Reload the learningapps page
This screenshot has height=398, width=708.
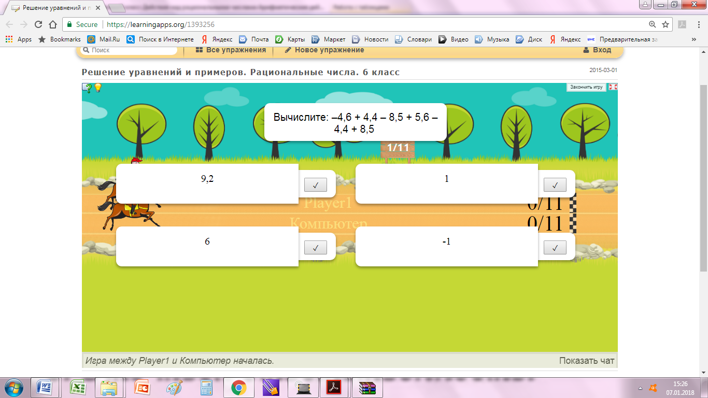click(x=38, y=24)
